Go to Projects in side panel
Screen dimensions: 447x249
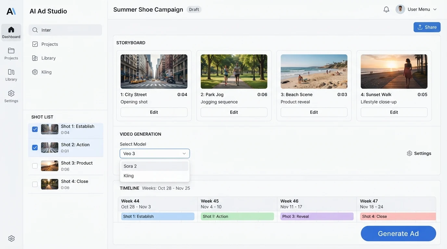[50, 44]
